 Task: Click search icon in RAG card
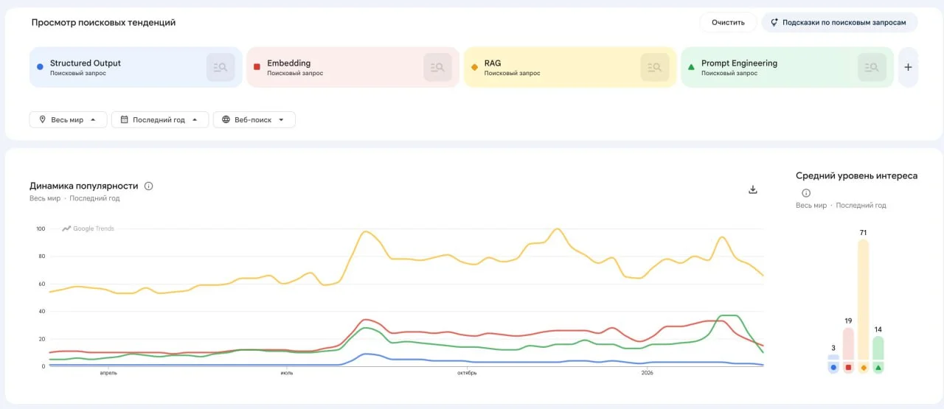click(x=654, y=67)
